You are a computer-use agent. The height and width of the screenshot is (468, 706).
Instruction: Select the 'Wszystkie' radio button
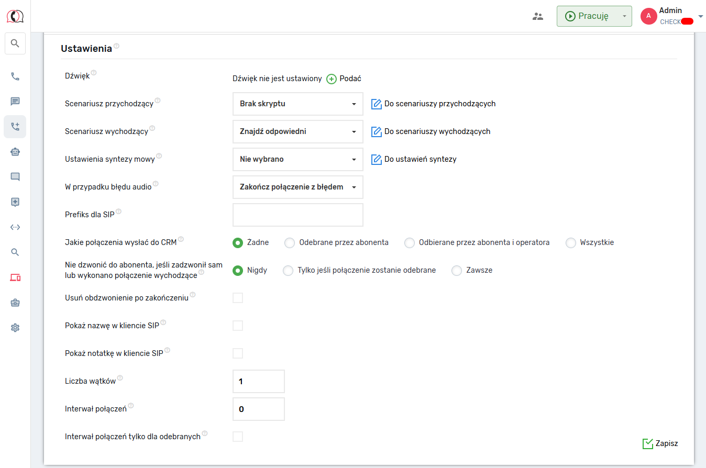571,243
